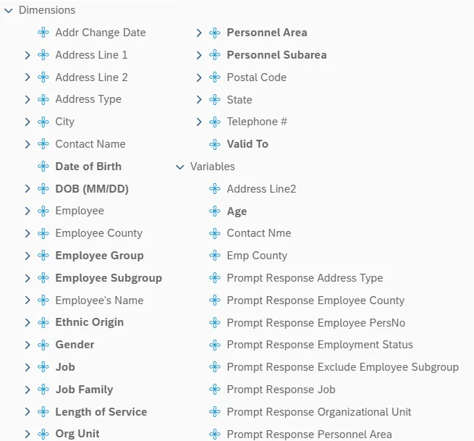Expand the Personnel Area dimension

point(199,33)
